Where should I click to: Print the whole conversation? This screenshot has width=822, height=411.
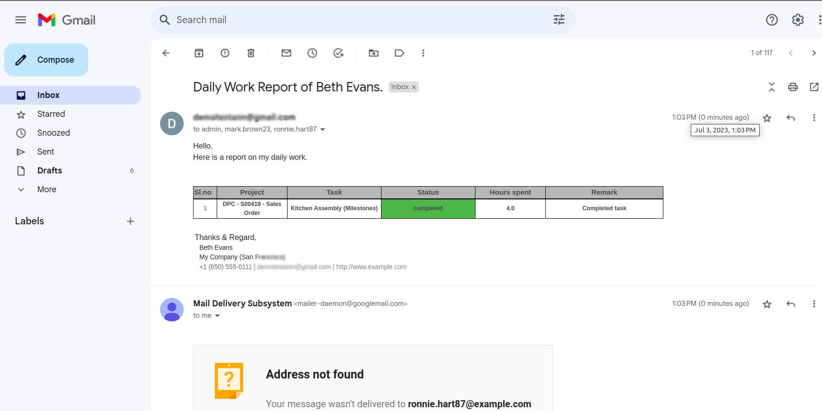(793, 87)
